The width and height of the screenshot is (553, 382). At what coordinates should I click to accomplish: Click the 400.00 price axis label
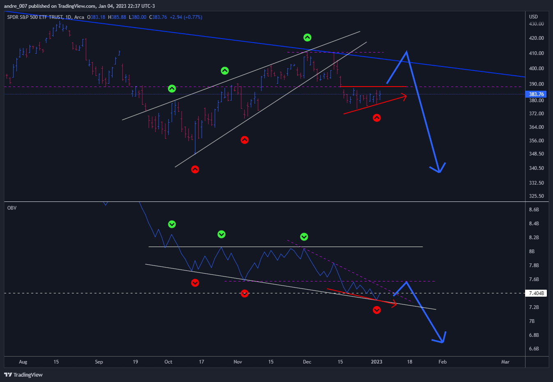536,69
